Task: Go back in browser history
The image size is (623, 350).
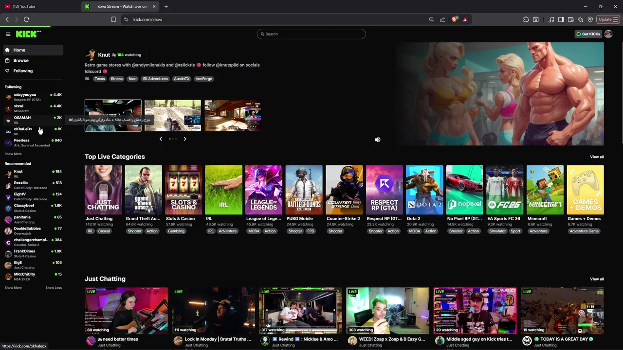Action: tap(7, 19)
